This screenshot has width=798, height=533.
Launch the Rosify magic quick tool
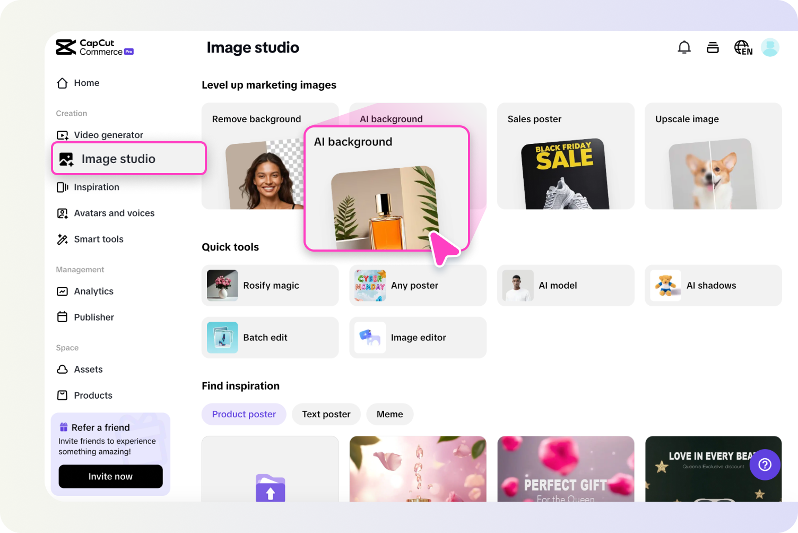coord(271,285)
